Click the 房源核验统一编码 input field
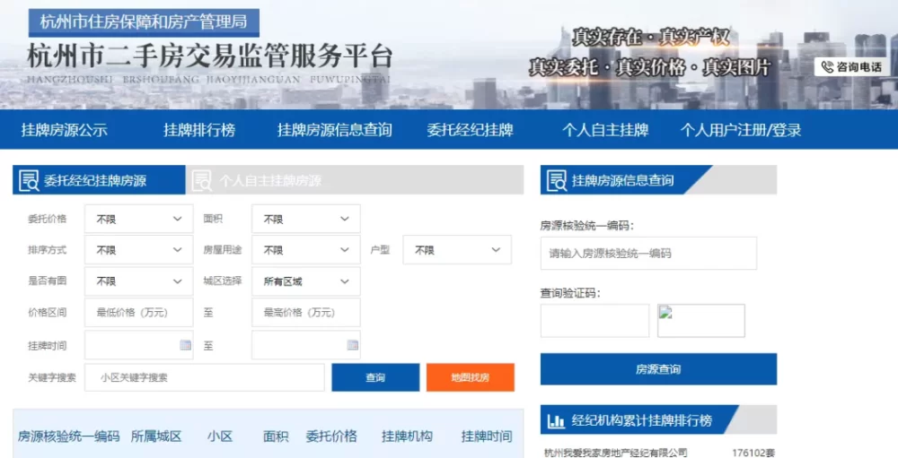This screenshot has width=898, height=458. click(647, 254)
